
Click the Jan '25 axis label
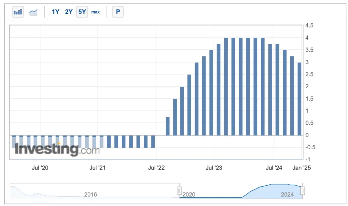(302, 168)
